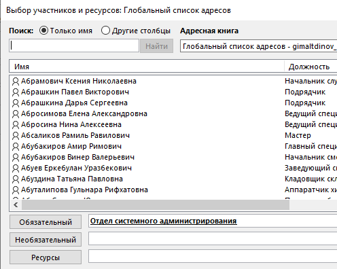Click the "Подрядчик" cell for Абрашкина Дарья
The image size is (337, 269).
(305, 103)
